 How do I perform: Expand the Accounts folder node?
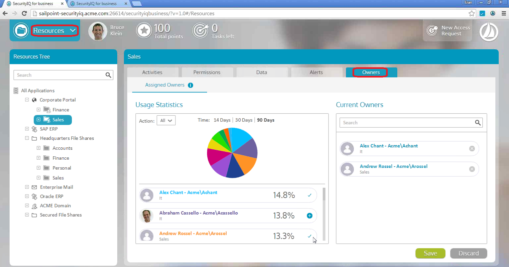coord(39,148)
